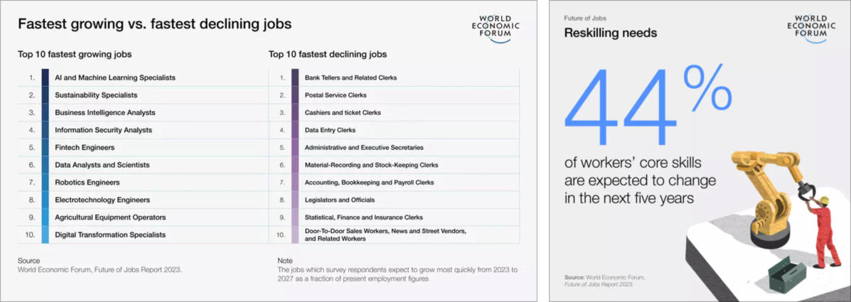Image resolution: width=851 pixels, height=302 pixels.
Task: Click the Top 10 fastest declining jobs heading
Action: click(x=328, y=54)
